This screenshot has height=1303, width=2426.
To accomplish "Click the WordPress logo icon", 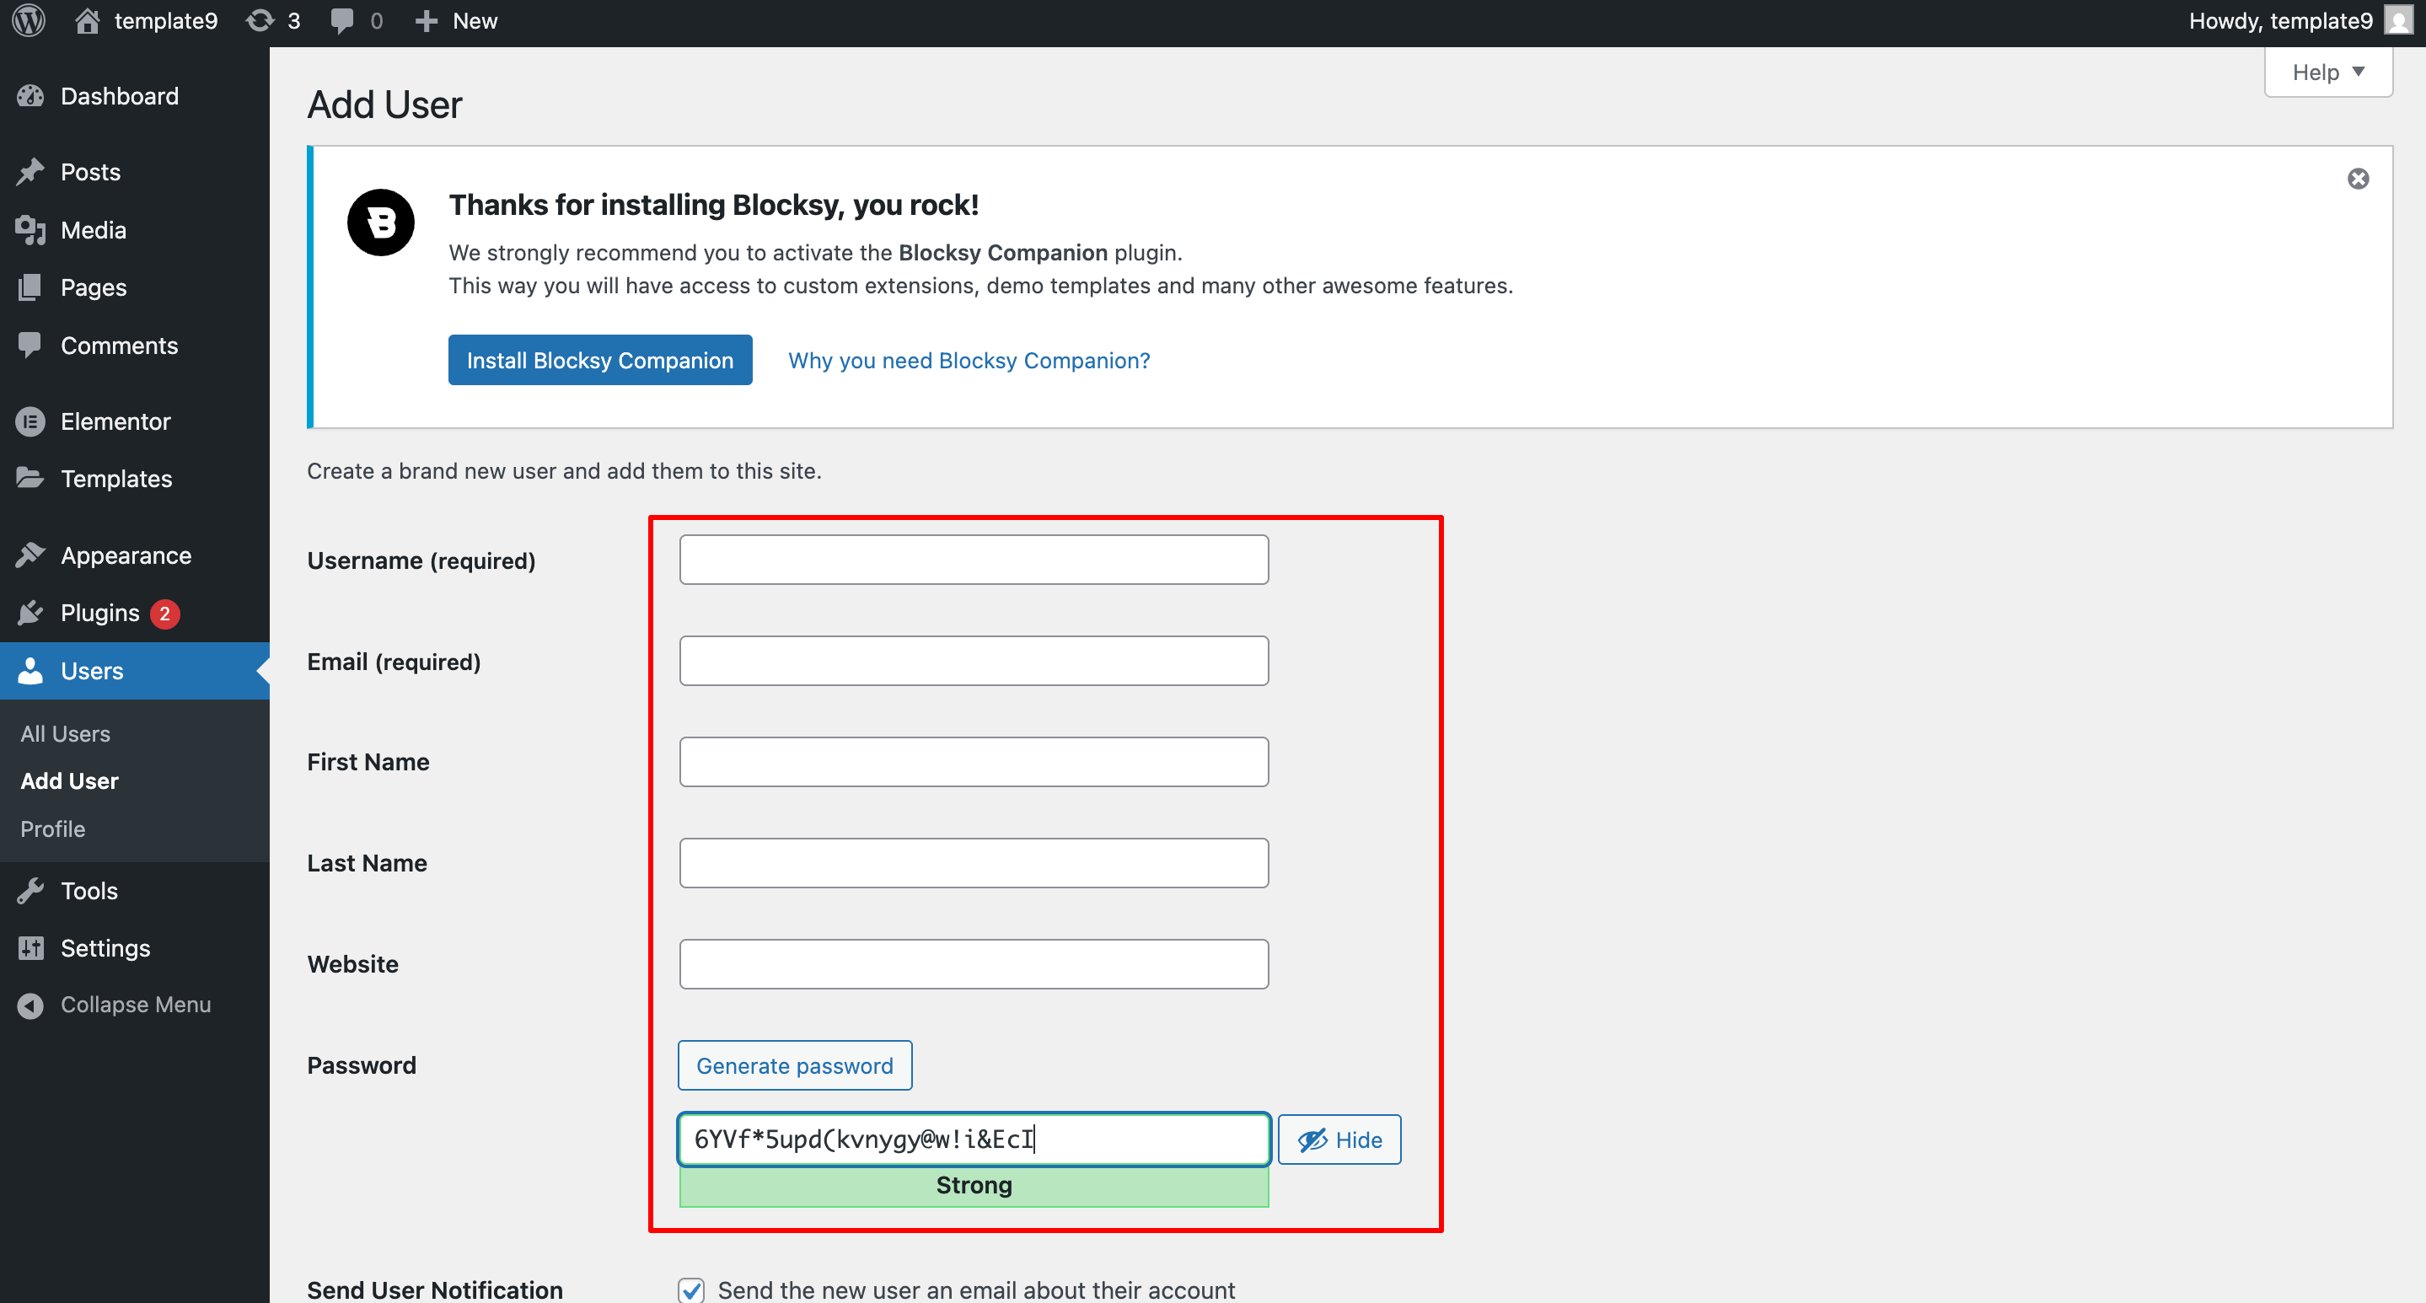I will point(30,21).
